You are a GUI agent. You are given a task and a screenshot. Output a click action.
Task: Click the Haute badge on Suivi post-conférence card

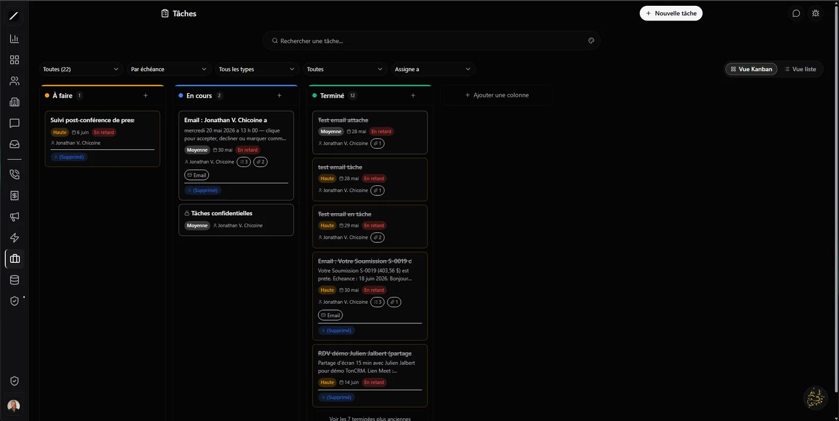(x=60, y=132)
